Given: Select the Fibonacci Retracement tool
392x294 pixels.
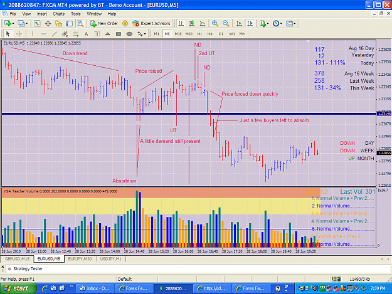Looking at the screenshot, I should (x=75, y=34).
